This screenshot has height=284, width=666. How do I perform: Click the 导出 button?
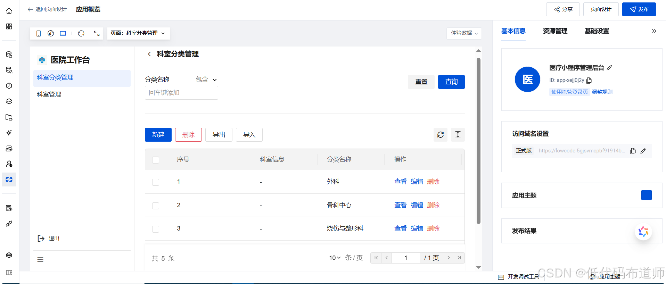pyautogui.click(x=219, y=135)
